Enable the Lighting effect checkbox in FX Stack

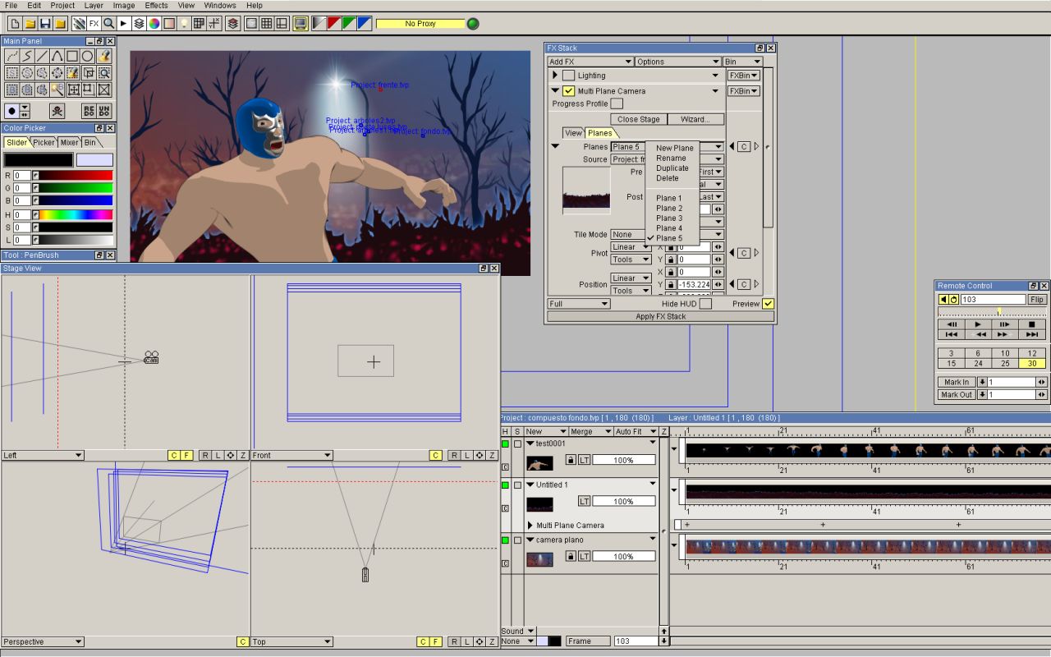click(x=568, y=76)
